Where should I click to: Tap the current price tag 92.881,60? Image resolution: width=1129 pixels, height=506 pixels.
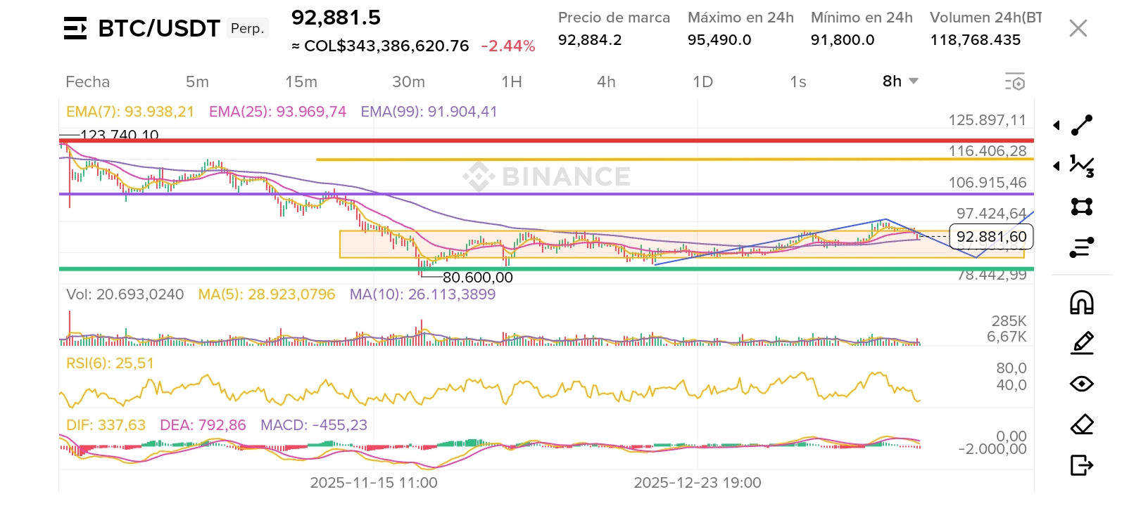(991, 237)
